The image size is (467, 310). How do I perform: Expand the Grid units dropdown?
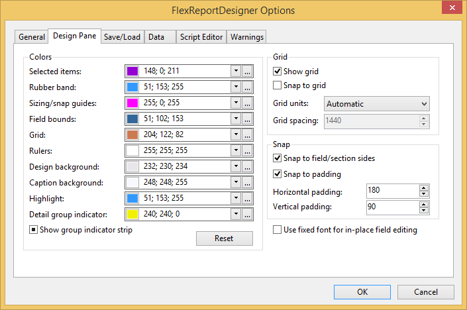point(424,104)
